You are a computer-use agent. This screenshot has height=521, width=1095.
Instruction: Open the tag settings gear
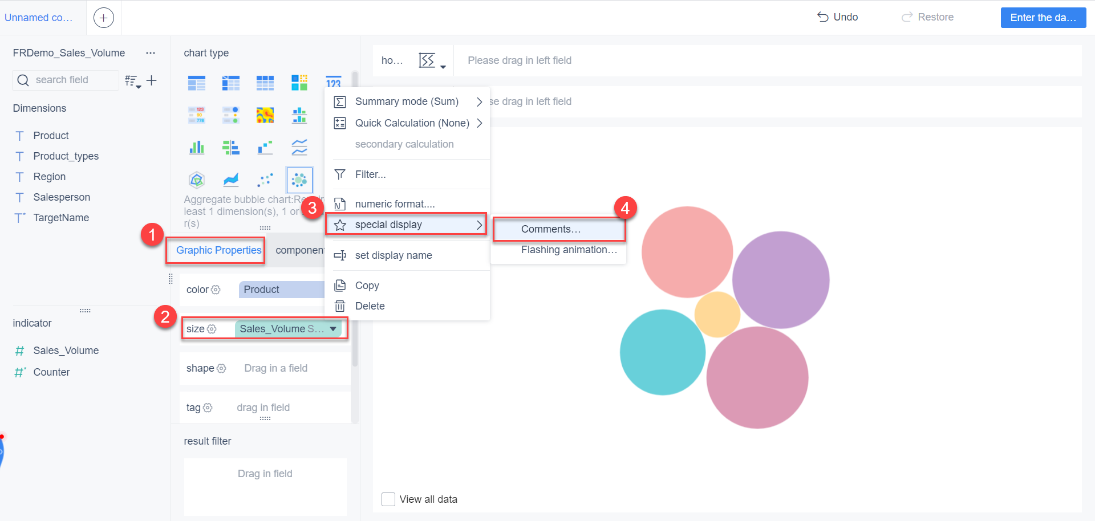click(208, 408)
